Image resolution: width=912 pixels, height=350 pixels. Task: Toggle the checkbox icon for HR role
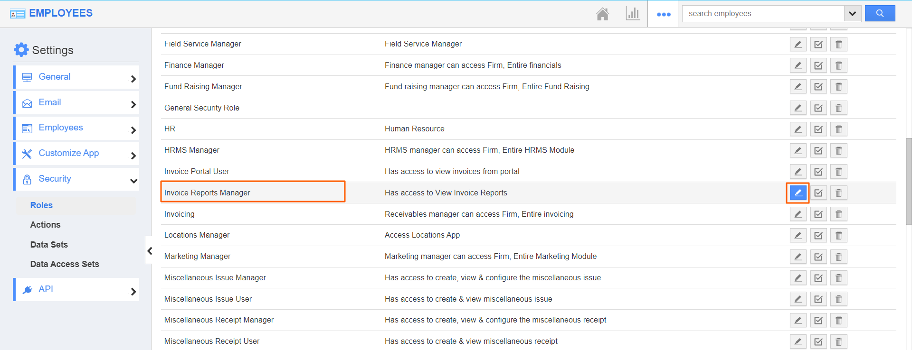point(818,129)
